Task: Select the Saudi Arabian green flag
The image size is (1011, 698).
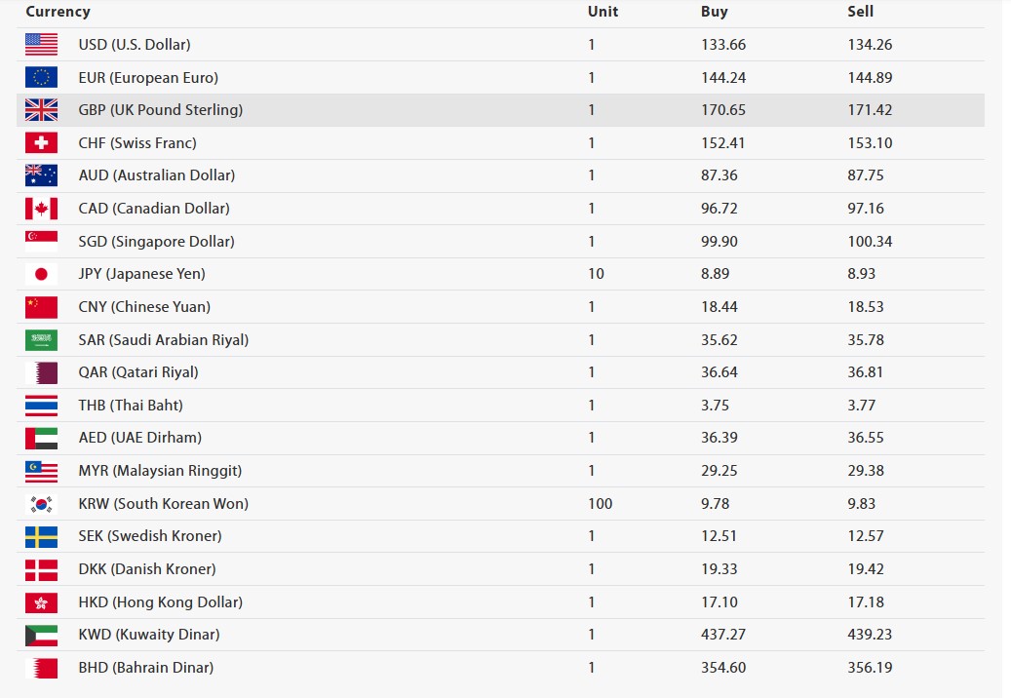Action: (41, 339)
